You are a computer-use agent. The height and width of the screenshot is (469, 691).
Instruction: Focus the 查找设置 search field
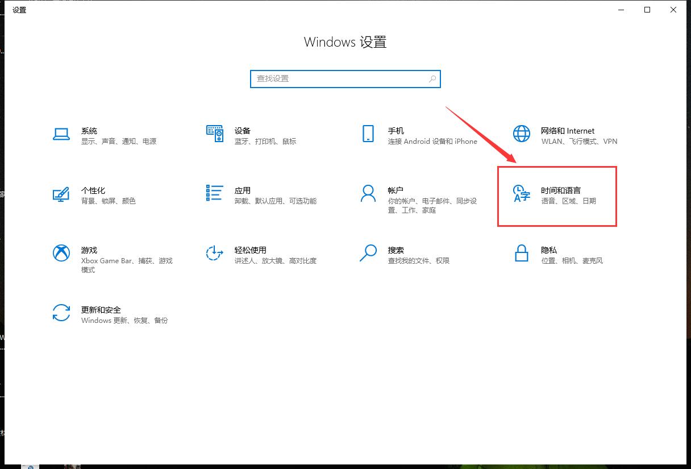click(x=345, y=79)
